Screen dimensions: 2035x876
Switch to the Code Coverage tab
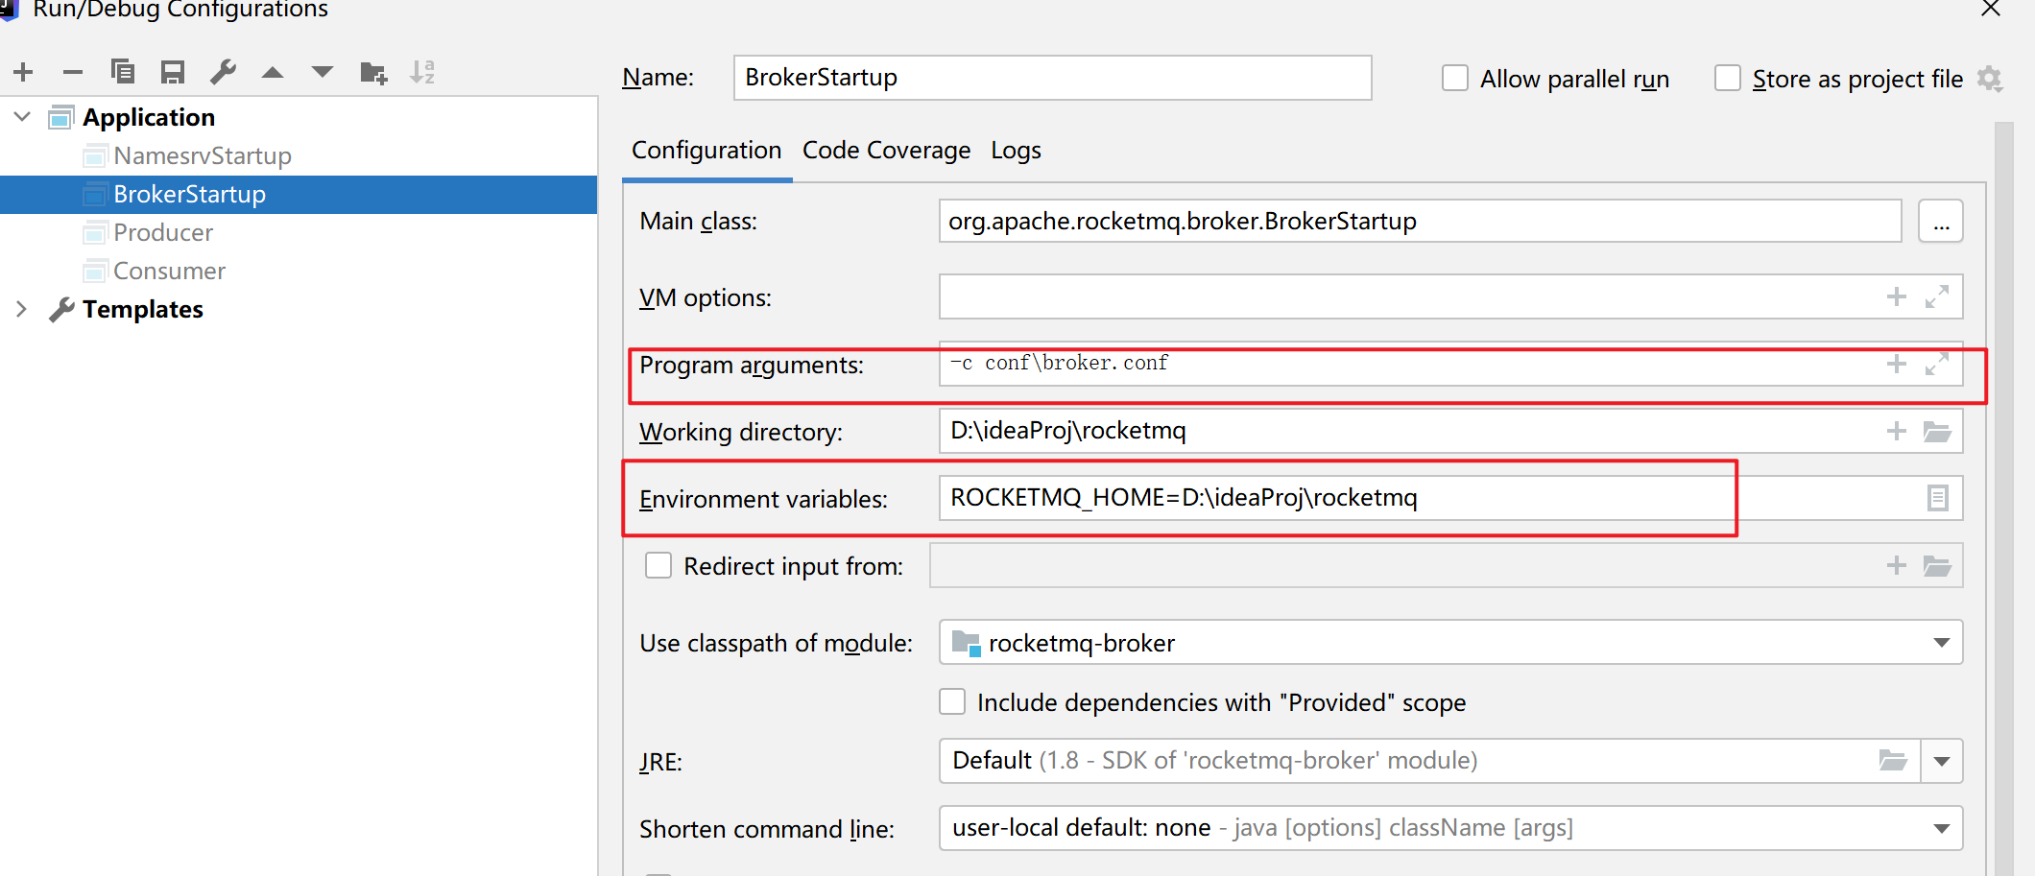(886, 151)
